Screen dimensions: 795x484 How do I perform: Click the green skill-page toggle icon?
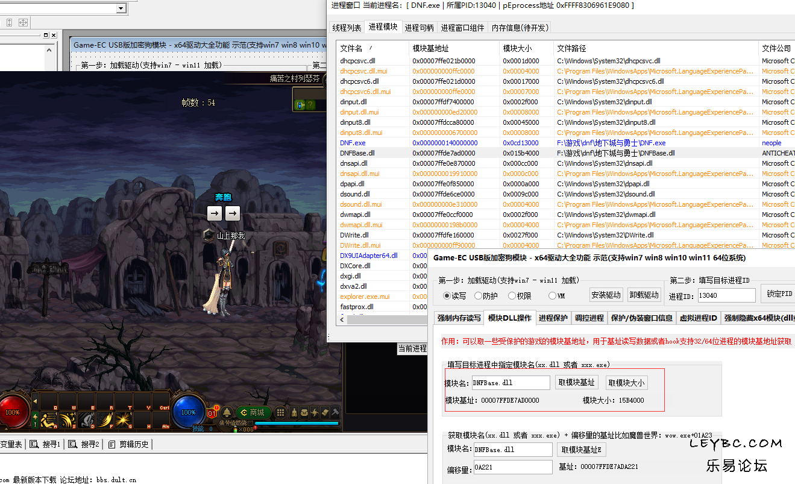click(x=35, y=420)
